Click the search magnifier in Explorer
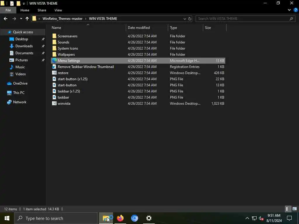The height and width of the screenshot is (224, 299). tap(291, 19)
